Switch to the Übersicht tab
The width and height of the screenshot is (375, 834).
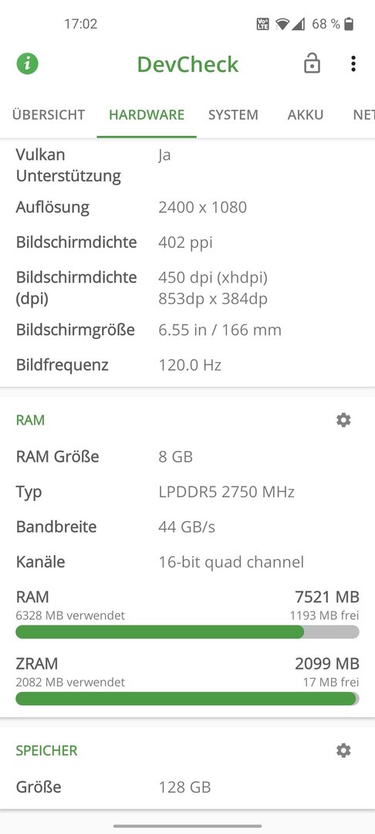tap(49, 114)
